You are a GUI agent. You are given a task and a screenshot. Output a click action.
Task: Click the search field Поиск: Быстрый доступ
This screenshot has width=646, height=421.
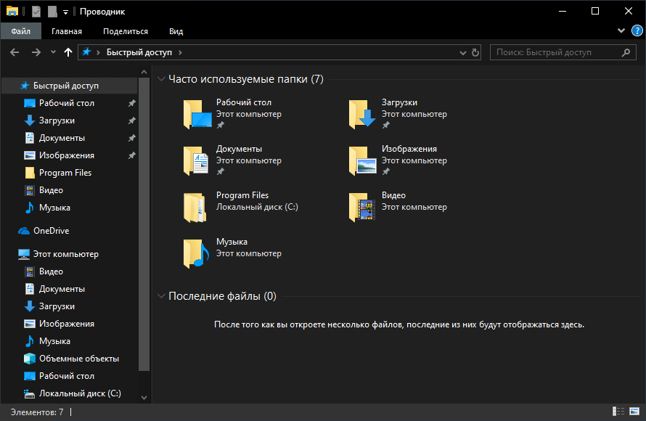tap(563, 52)
